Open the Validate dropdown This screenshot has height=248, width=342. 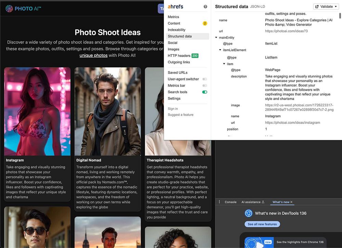pos(326,6)
